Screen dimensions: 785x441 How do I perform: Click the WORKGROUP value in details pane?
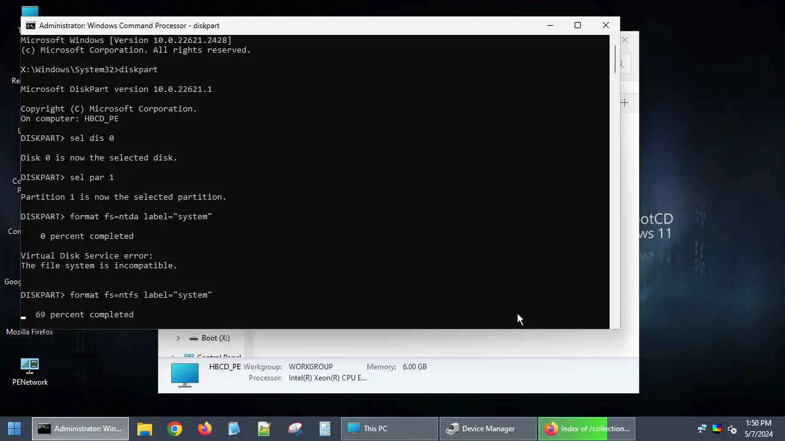[x=310, y=367]
